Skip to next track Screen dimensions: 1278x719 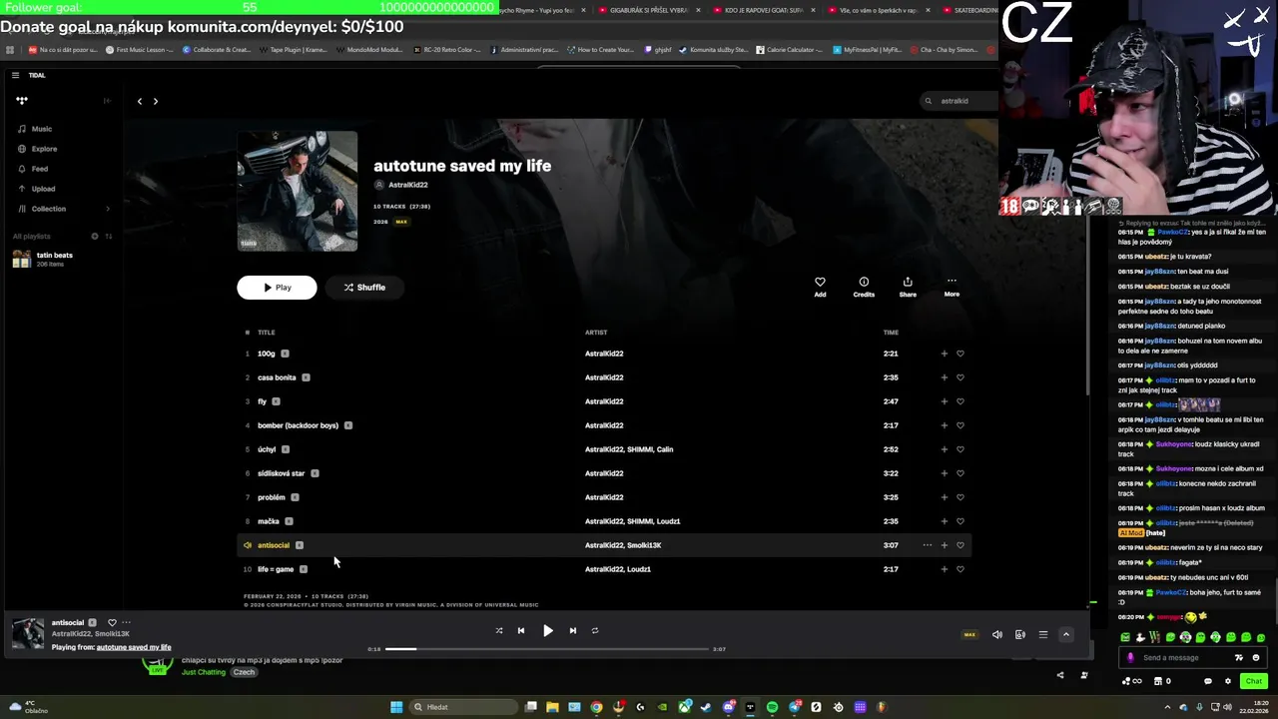pyautogui.click(x=572, y=631)
